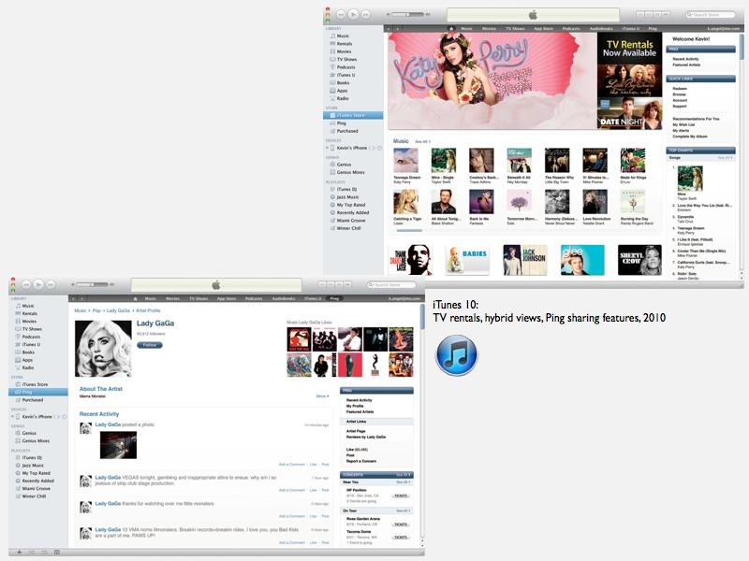Click Follow under Lady GaGa's name
Image resolution: width=749 pixels, height=561 pixels.
tap(150, 345)
